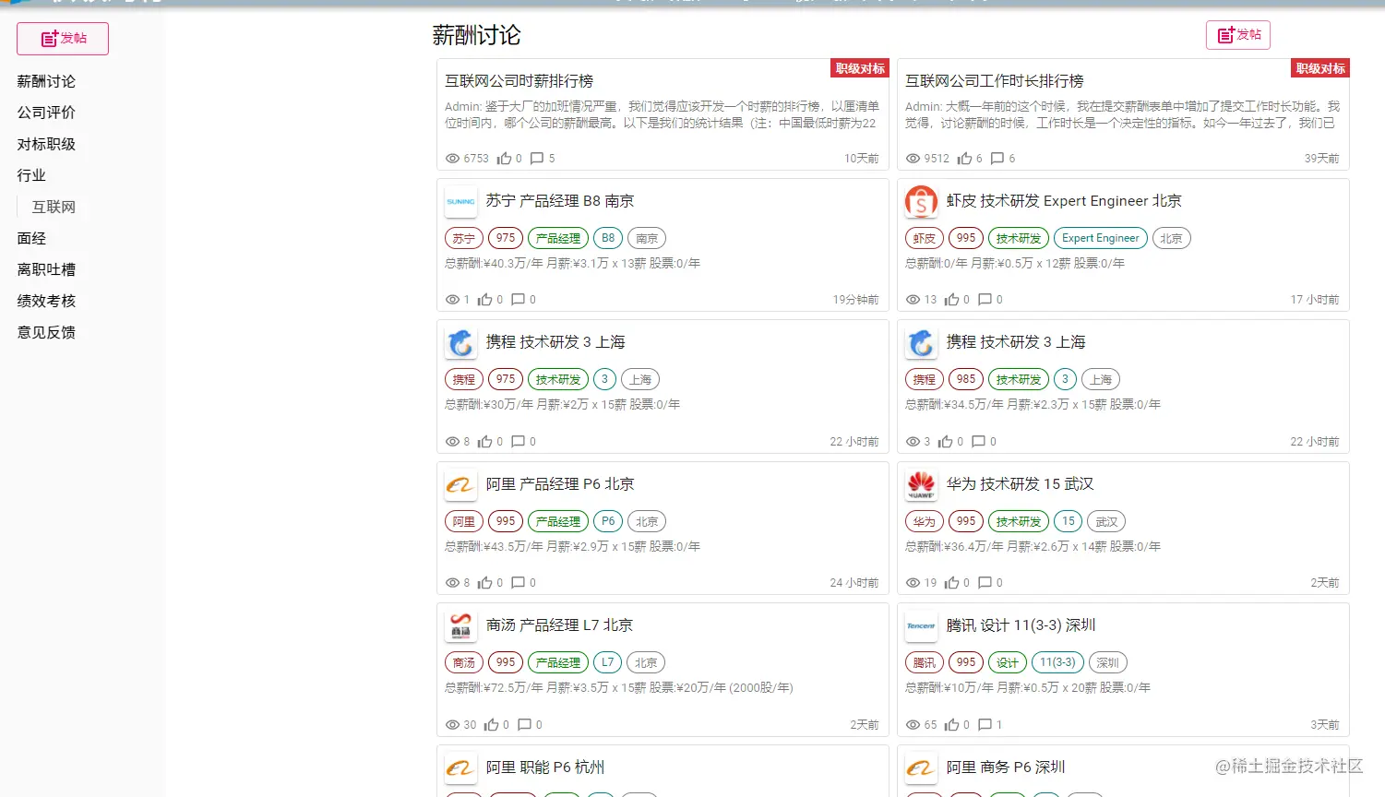
Task: Click the Alibaba logo on 阿里 商务 P6 深圳
Action: pos(921,767)
